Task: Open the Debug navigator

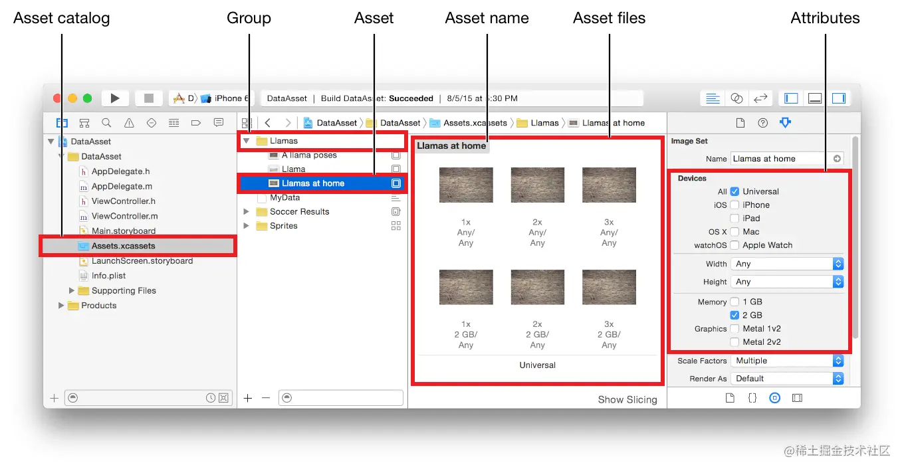Action: (173, 123)
